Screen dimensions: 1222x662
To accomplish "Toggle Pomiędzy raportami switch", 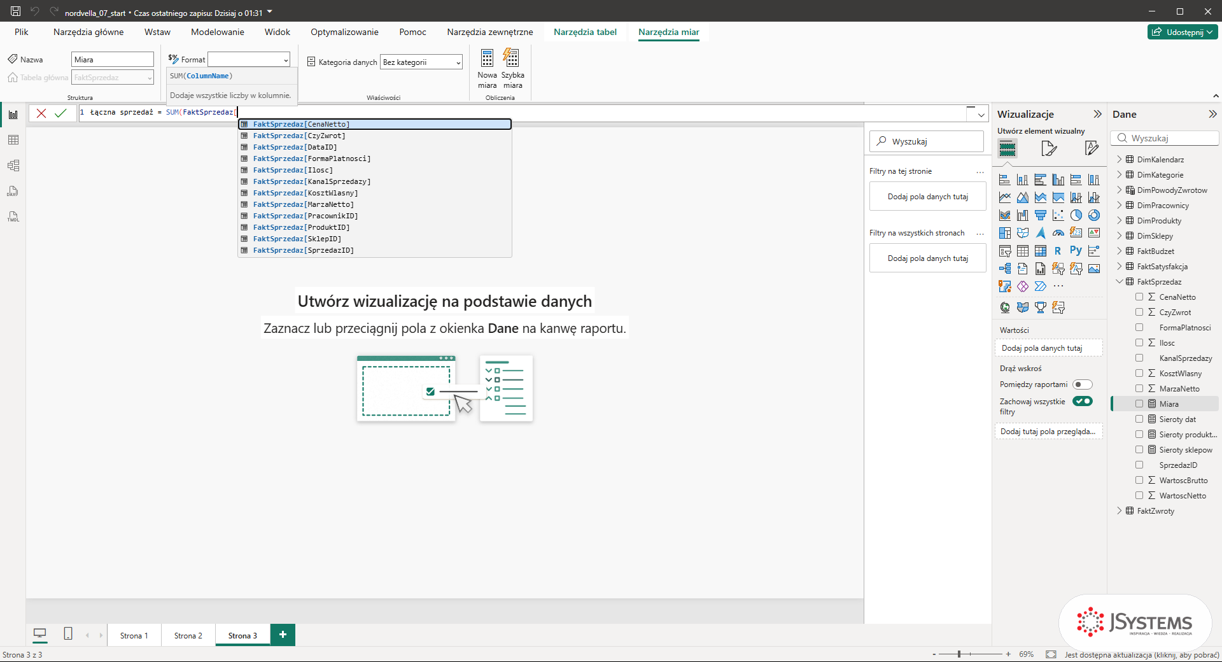I will (1083, 384).
